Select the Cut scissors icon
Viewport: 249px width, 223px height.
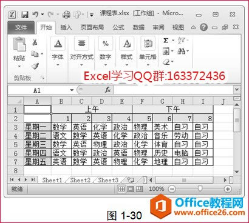[35, 42]
